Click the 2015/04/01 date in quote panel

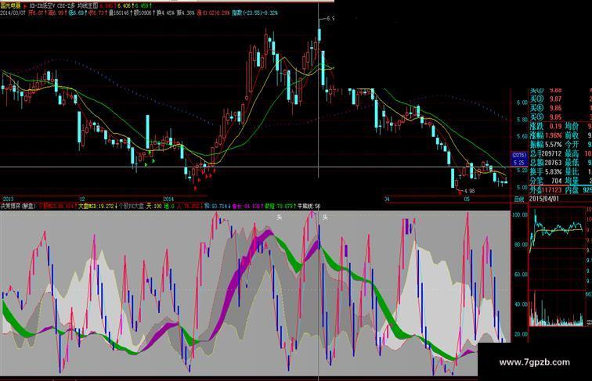coord(543,199)
